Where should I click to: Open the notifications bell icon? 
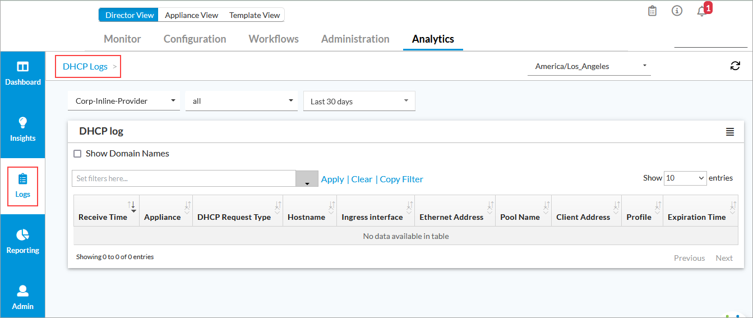pos(701,11)
